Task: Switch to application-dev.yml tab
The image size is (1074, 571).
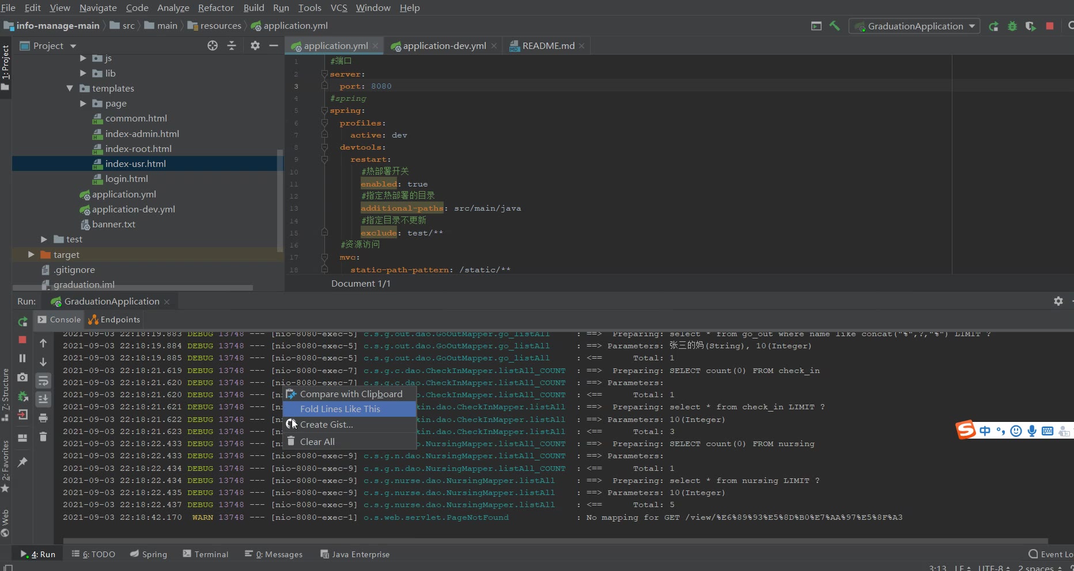Action: (444, 45)
